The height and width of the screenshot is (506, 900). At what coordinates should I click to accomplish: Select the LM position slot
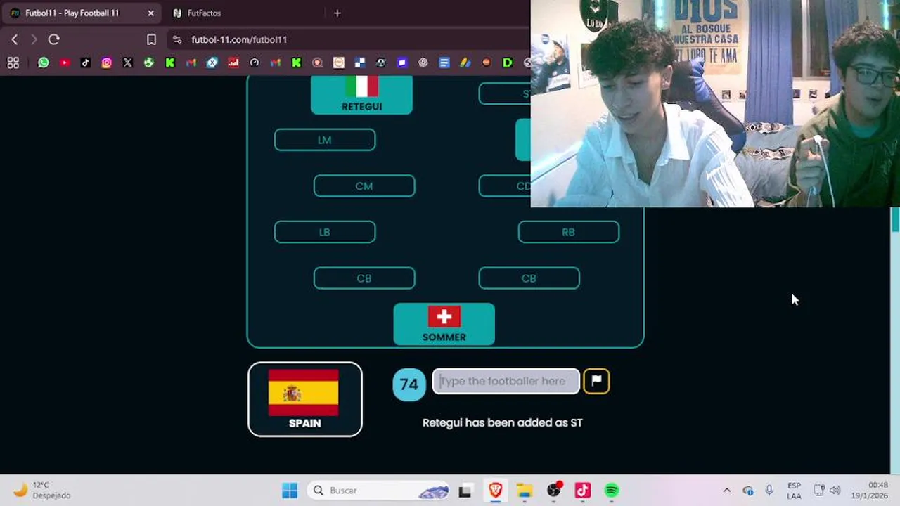[325, 140]
